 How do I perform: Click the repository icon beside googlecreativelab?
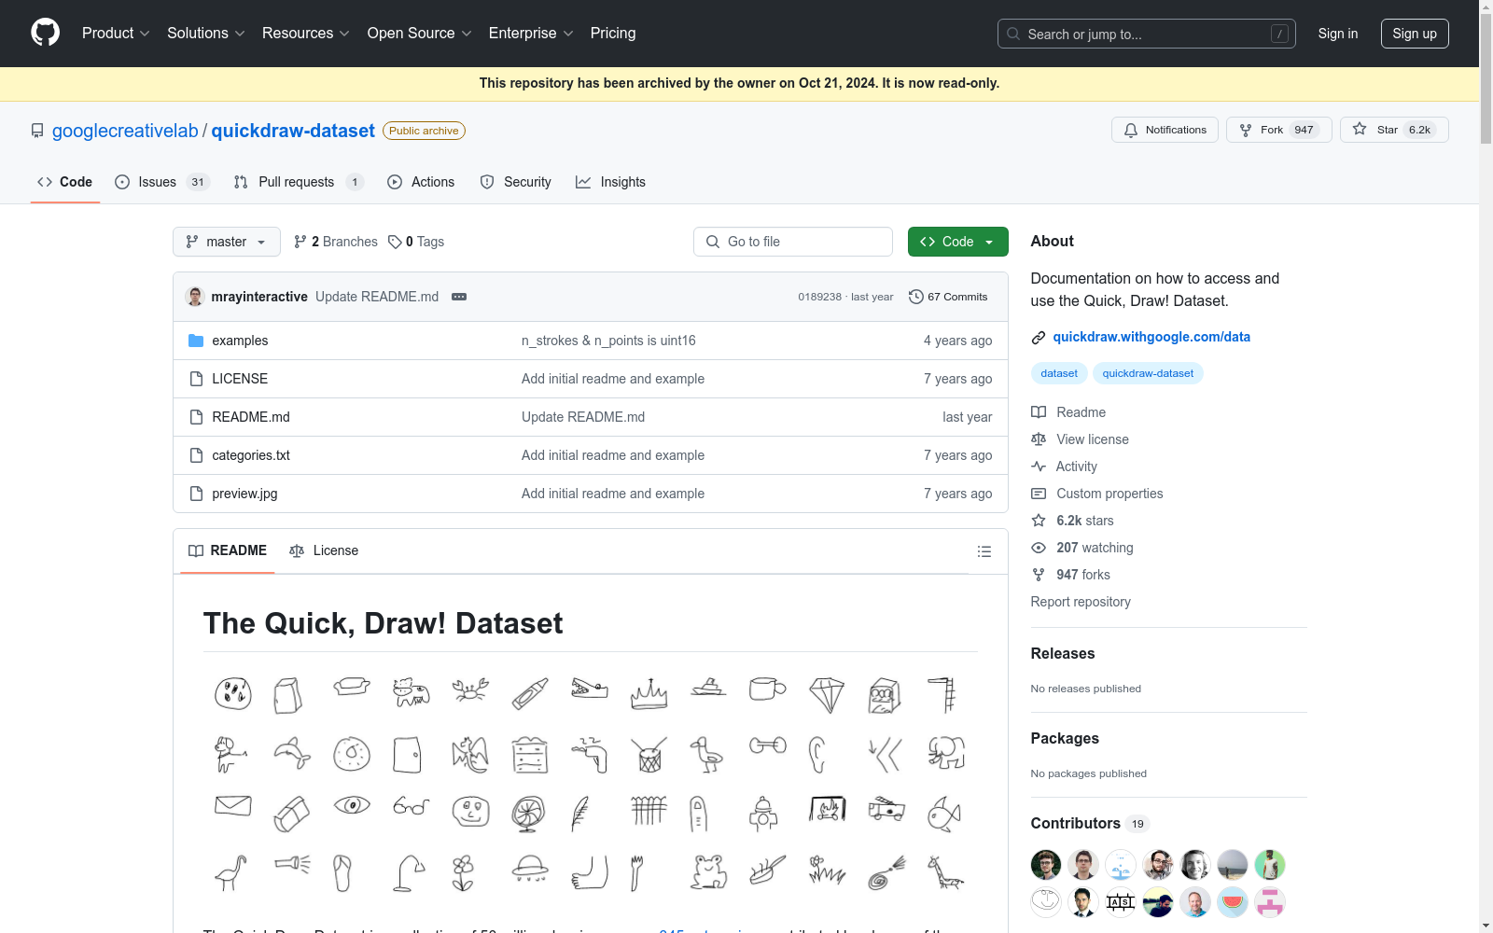pos(37,131)
